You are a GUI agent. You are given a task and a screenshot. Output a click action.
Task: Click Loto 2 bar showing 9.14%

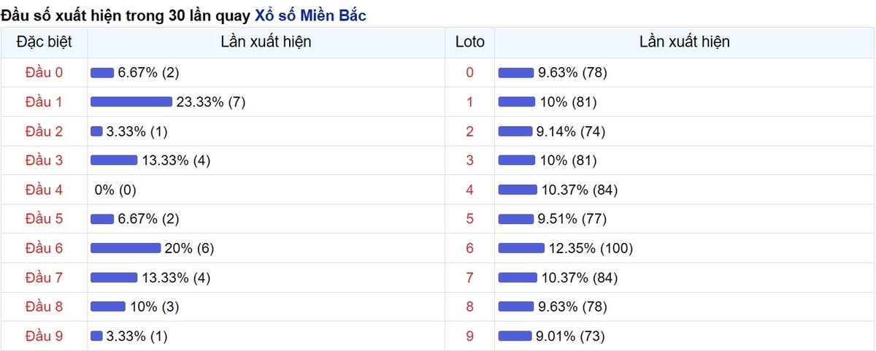pos(515,131)
